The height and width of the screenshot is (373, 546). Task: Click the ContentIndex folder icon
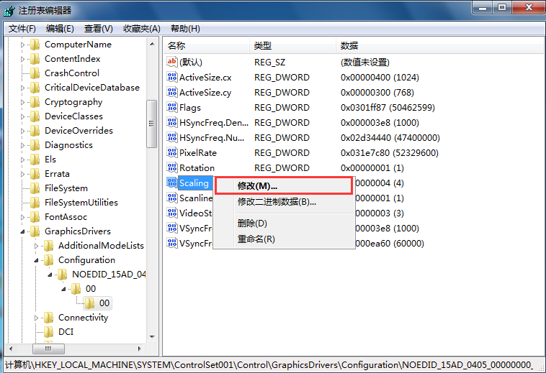tap(35, 59)
